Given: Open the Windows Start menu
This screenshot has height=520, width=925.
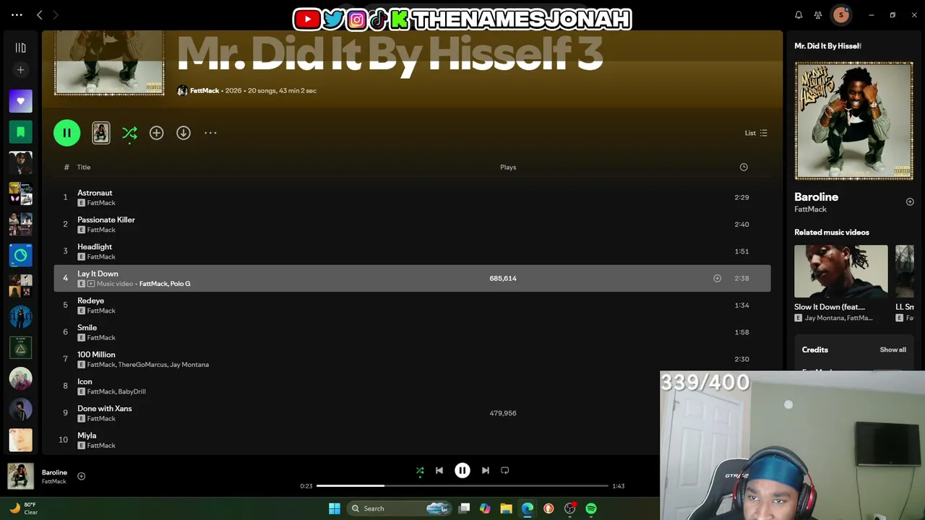Looking at the screenshot, I should coord(335,508).
